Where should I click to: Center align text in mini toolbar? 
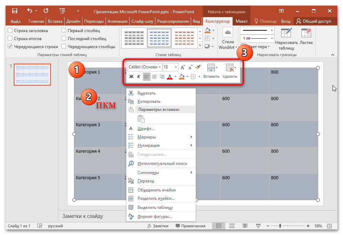click(154, 77)
